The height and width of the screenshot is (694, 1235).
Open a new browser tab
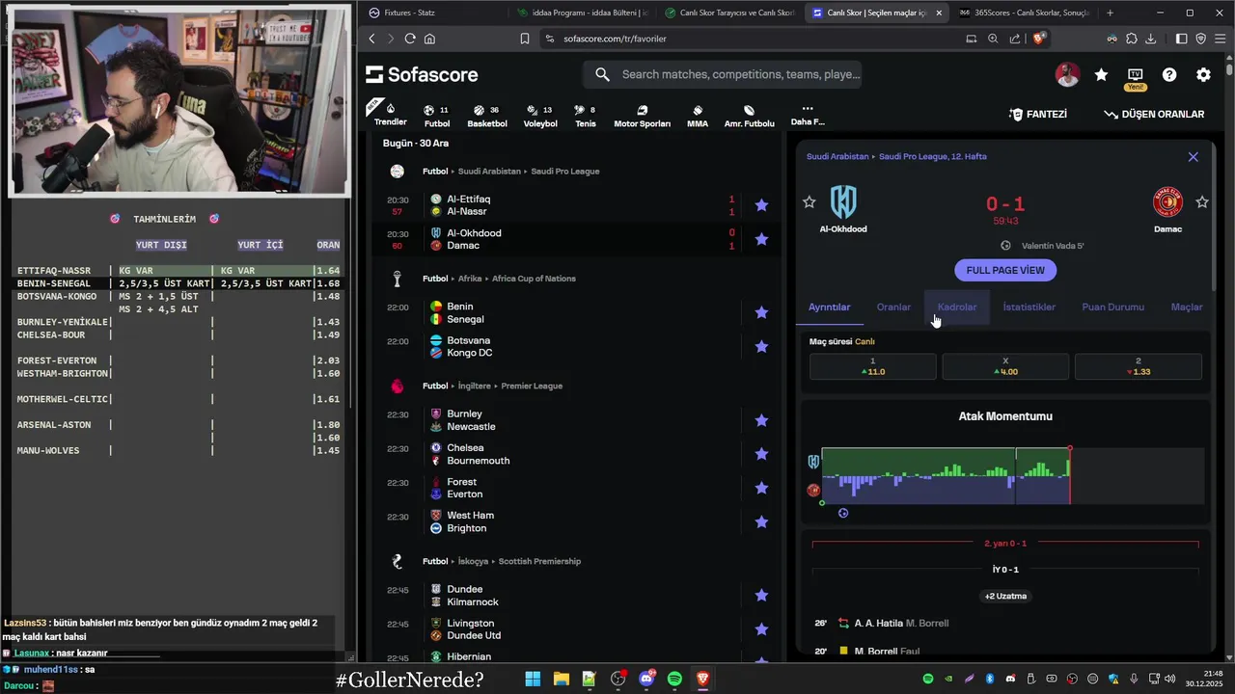coord(1110,13)
